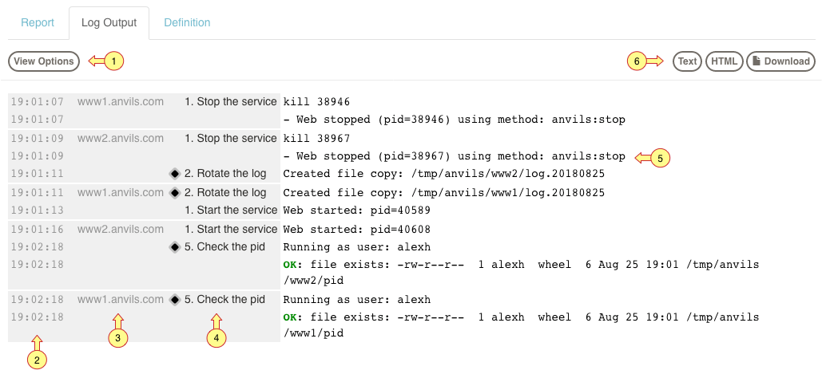
Task: Click the yellow callout marker number 1
Action: [113, 61]
